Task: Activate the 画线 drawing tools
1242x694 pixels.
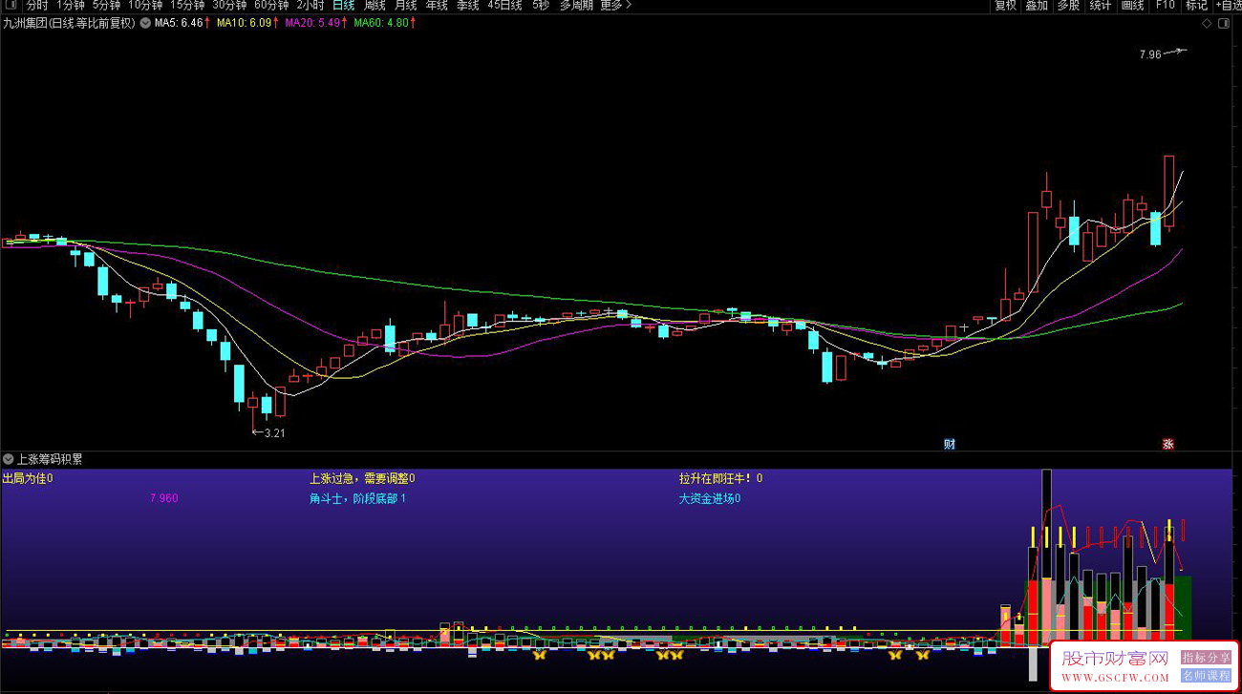Action: (x=1132, y=6)
